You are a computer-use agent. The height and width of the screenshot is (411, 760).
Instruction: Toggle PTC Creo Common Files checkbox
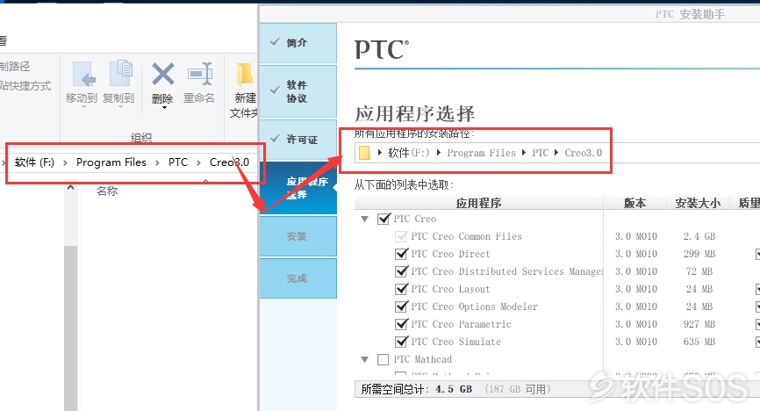(x=401, y=236)
